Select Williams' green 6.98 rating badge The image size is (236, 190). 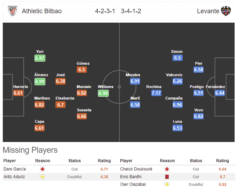[103, 93]
